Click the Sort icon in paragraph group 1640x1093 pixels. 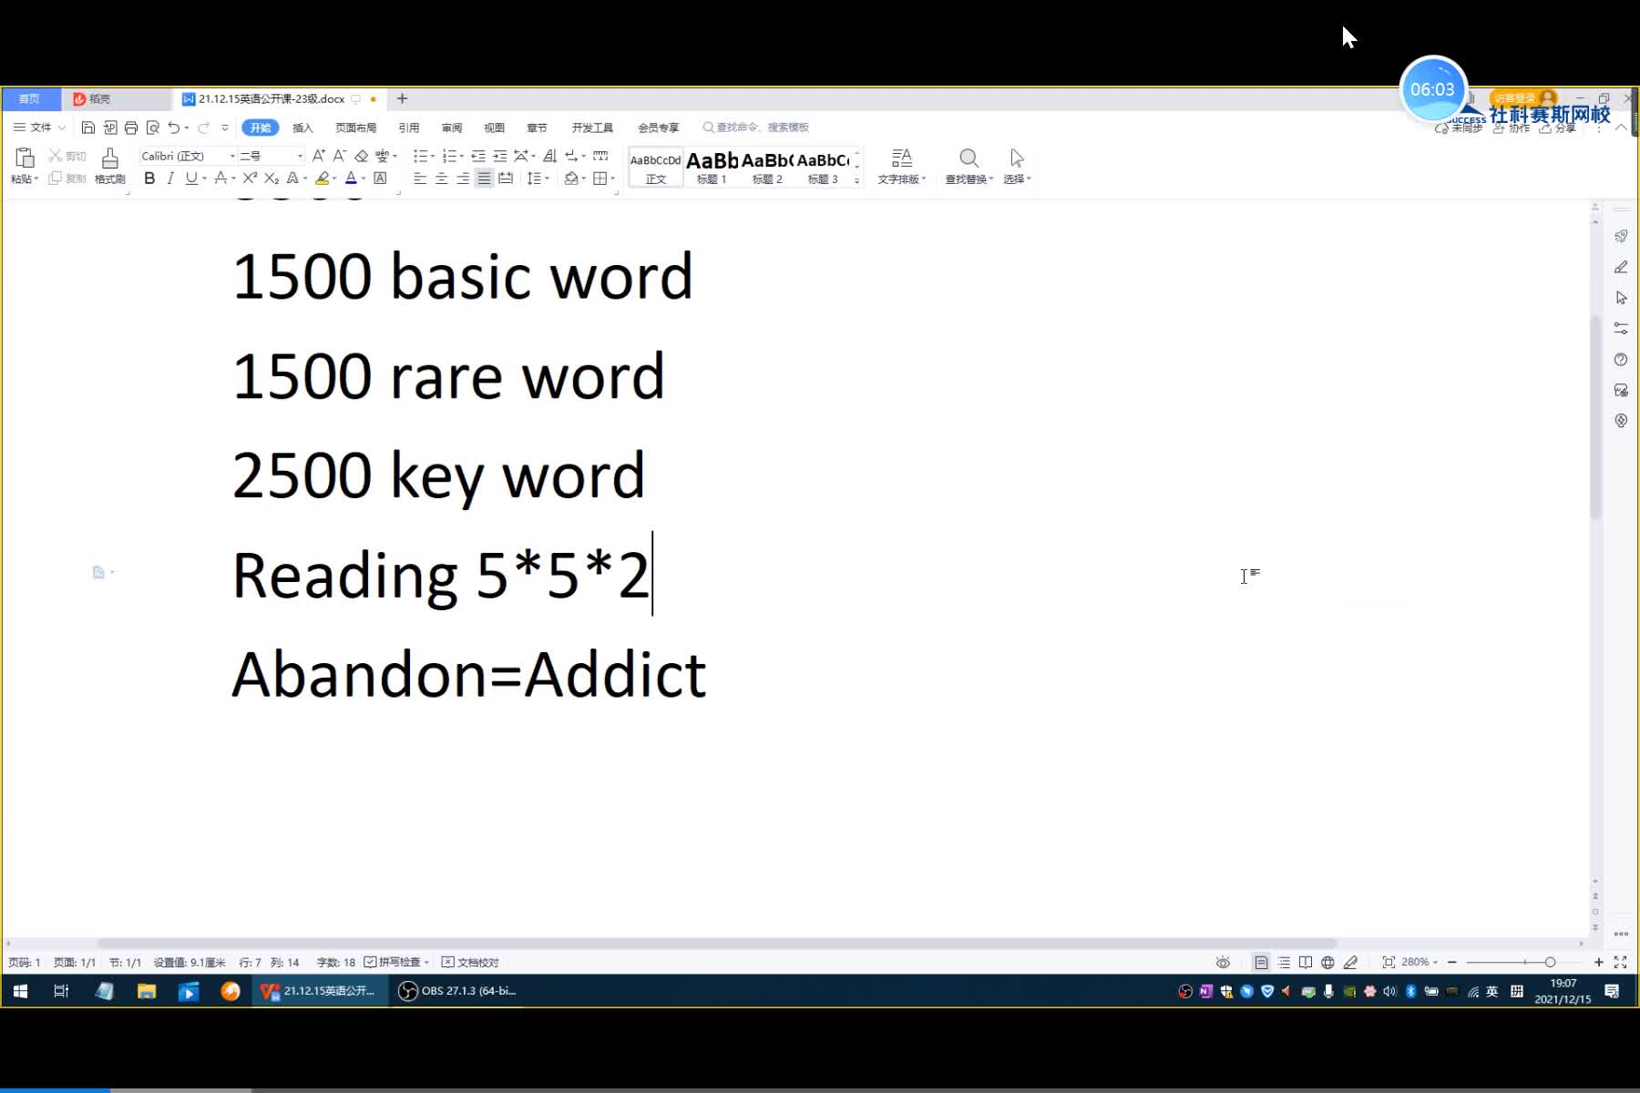coord(549,156)
